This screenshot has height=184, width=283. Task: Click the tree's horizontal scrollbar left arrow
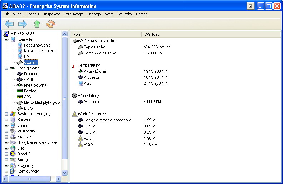pos(5,179)
